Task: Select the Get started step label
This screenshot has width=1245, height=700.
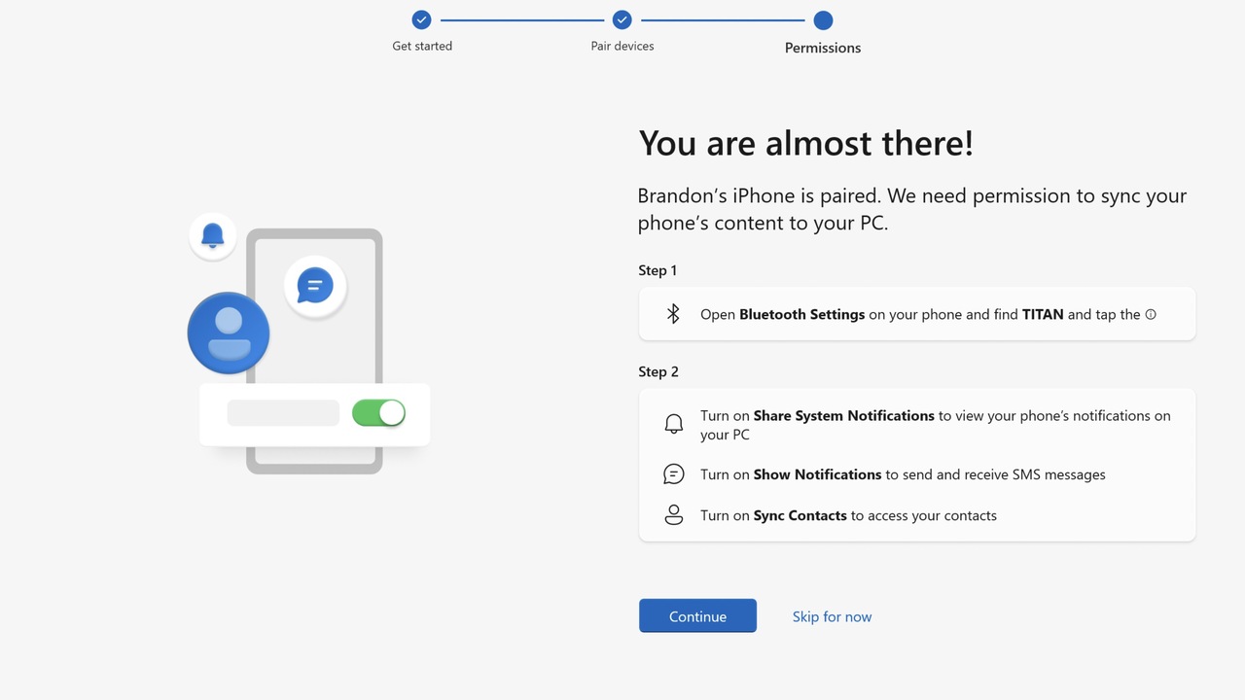Action: tap(422, 46)
